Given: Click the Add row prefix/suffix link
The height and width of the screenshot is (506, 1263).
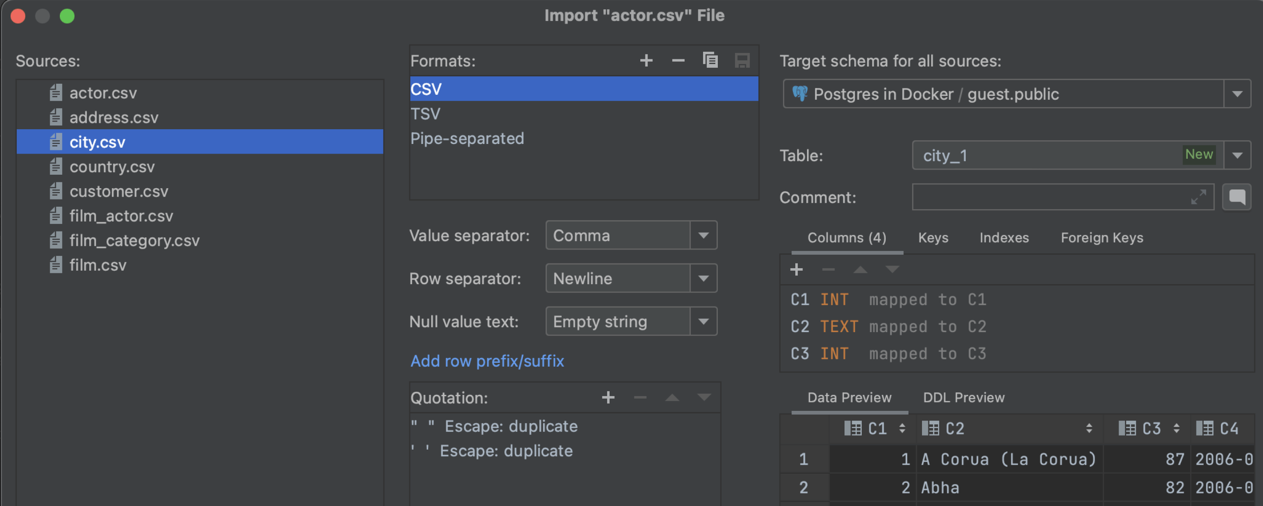Looking at the screenshot, I should tap(487, 361).
